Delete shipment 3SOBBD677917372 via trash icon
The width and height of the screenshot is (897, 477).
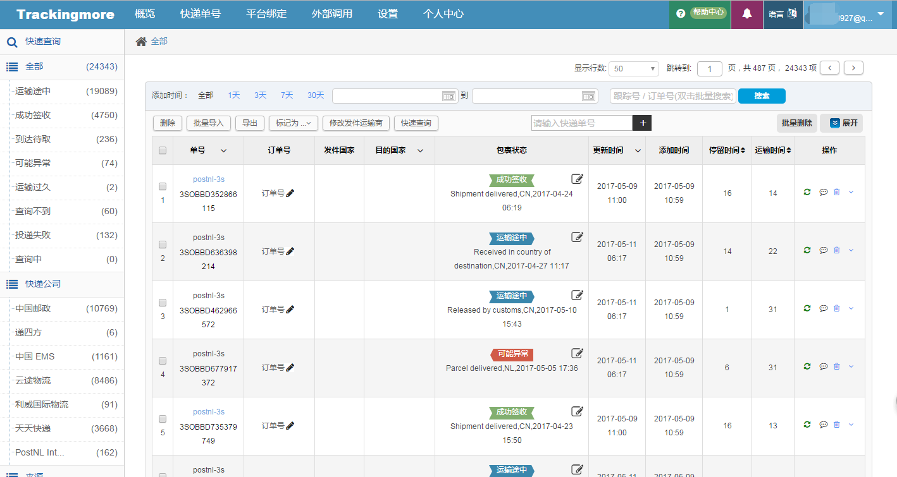pyautogui.click(x=836, y=366)
